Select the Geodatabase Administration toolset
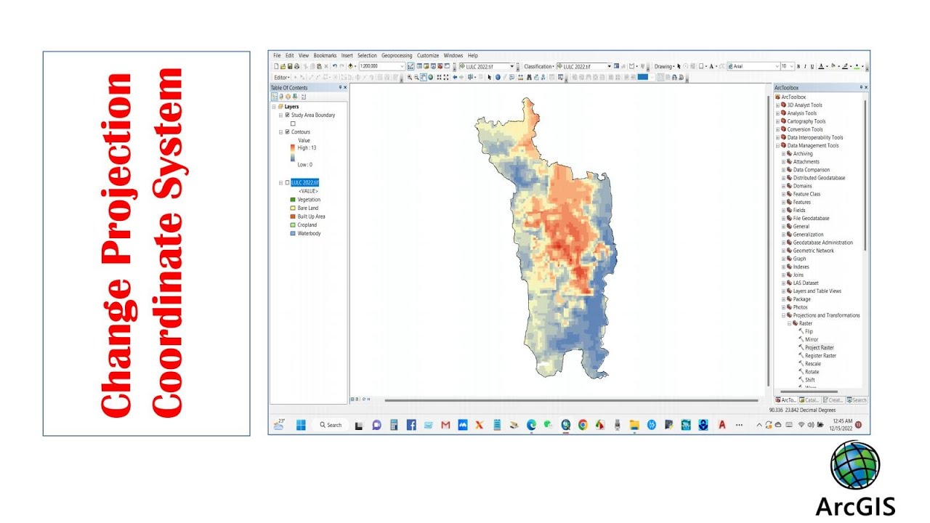 (823, 243)
